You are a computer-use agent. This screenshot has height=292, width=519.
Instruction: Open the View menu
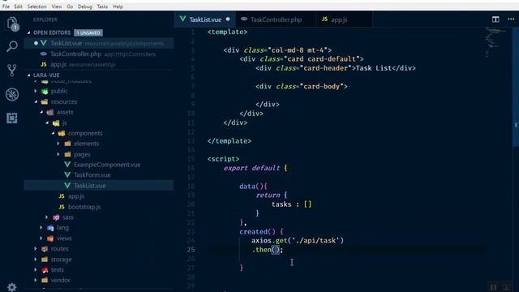click(x=57, y=6)
